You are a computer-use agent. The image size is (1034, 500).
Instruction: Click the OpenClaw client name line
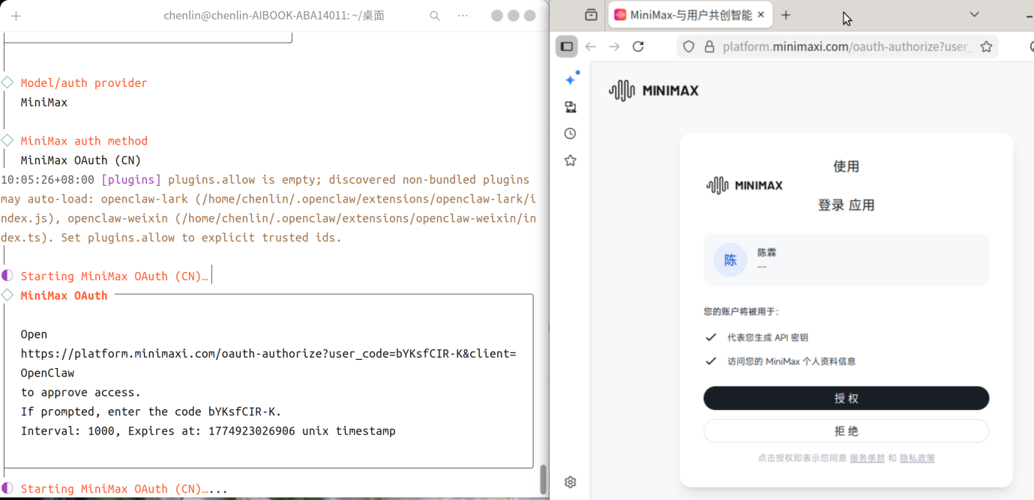pos(47,373)
